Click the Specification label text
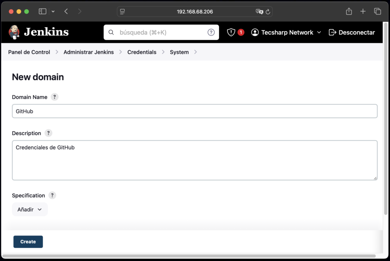Image resolution: width=390 pixels, height=261 pixels. pyautogui.click(x=28, y=196)
